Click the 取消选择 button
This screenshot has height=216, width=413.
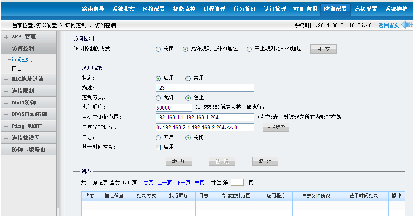(276, 127)
